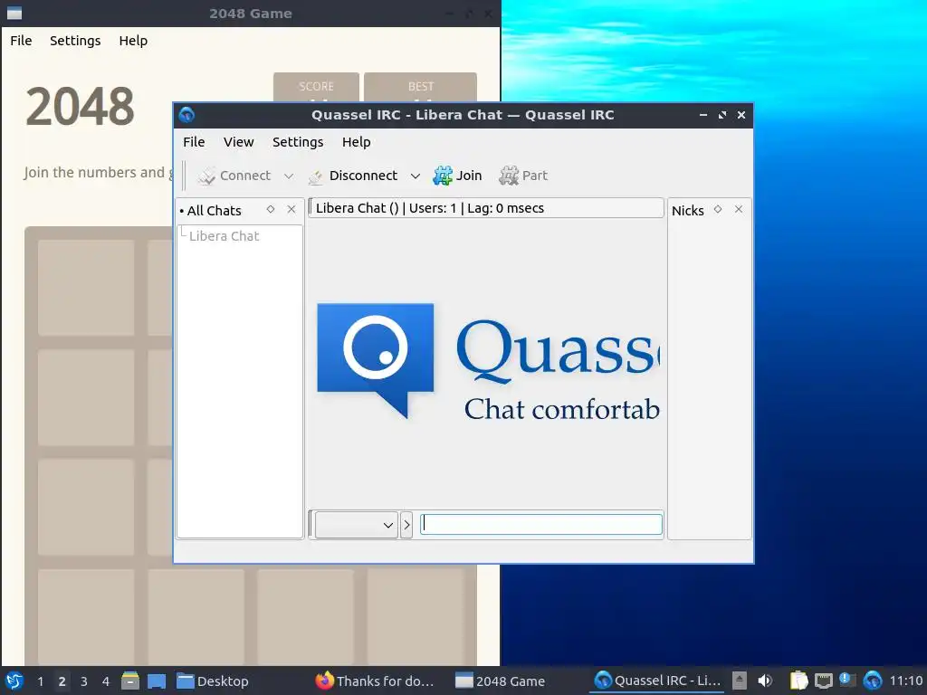
Task: Switch to workspace 4
Action: 106,681
